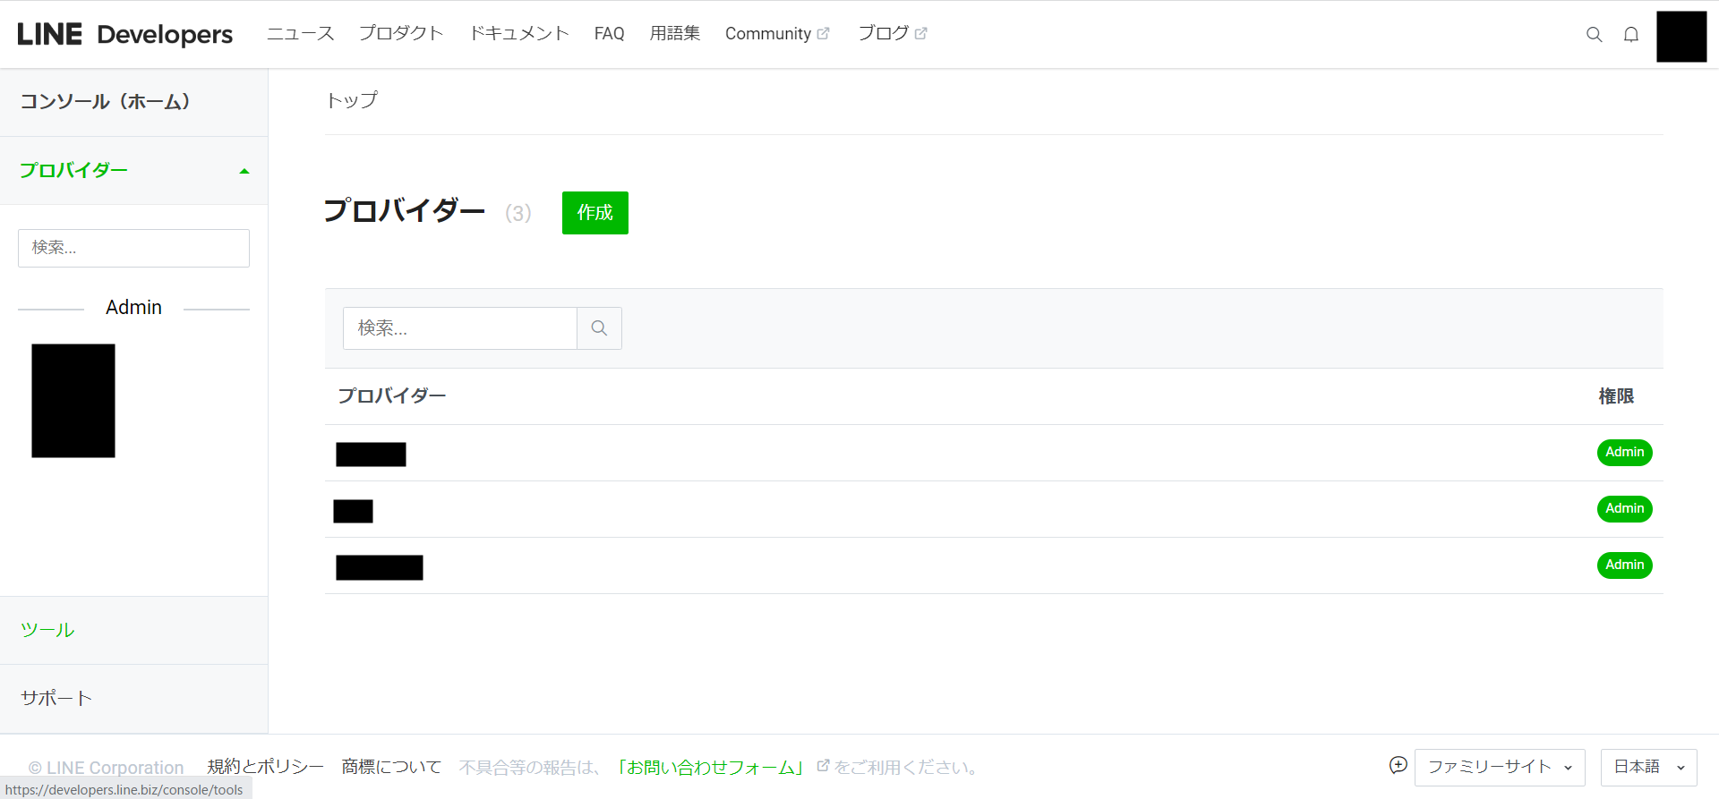The image size is (1719, 799).
Task: Open the profile avatar in header
Action: coord(1681,37)
